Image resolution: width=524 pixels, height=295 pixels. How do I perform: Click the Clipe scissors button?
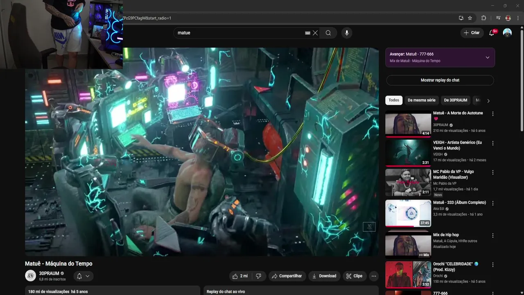point(354,276)
